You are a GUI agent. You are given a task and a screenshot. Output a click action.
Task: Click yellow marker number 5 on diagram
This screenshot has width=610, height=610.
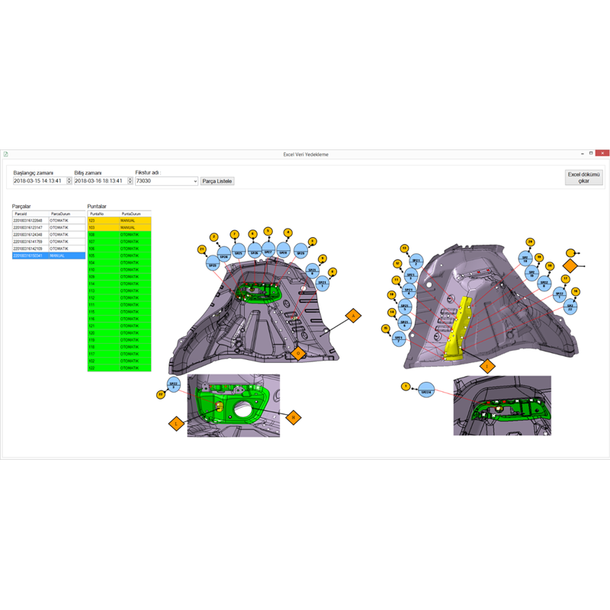[x=268, y=231]
